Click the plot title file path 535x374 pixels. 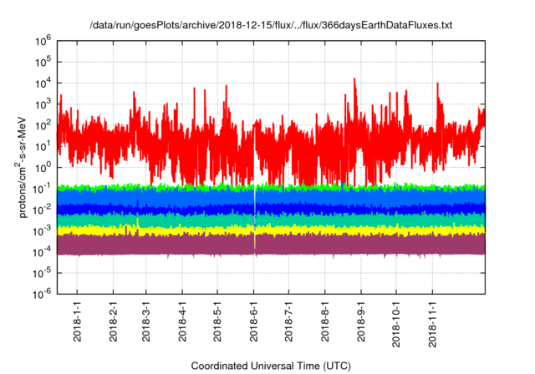271,25
